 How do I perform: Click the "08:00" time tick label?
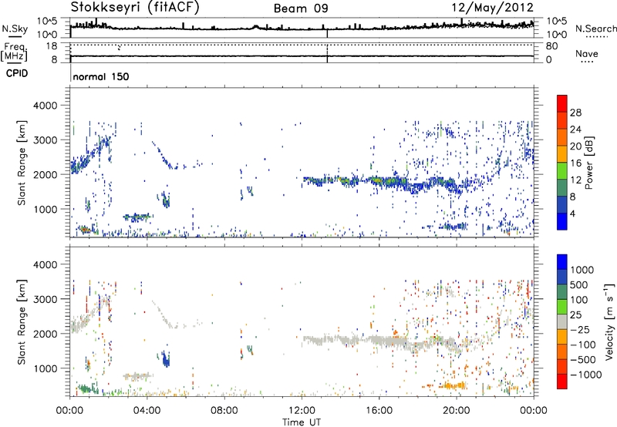point(224,411)
